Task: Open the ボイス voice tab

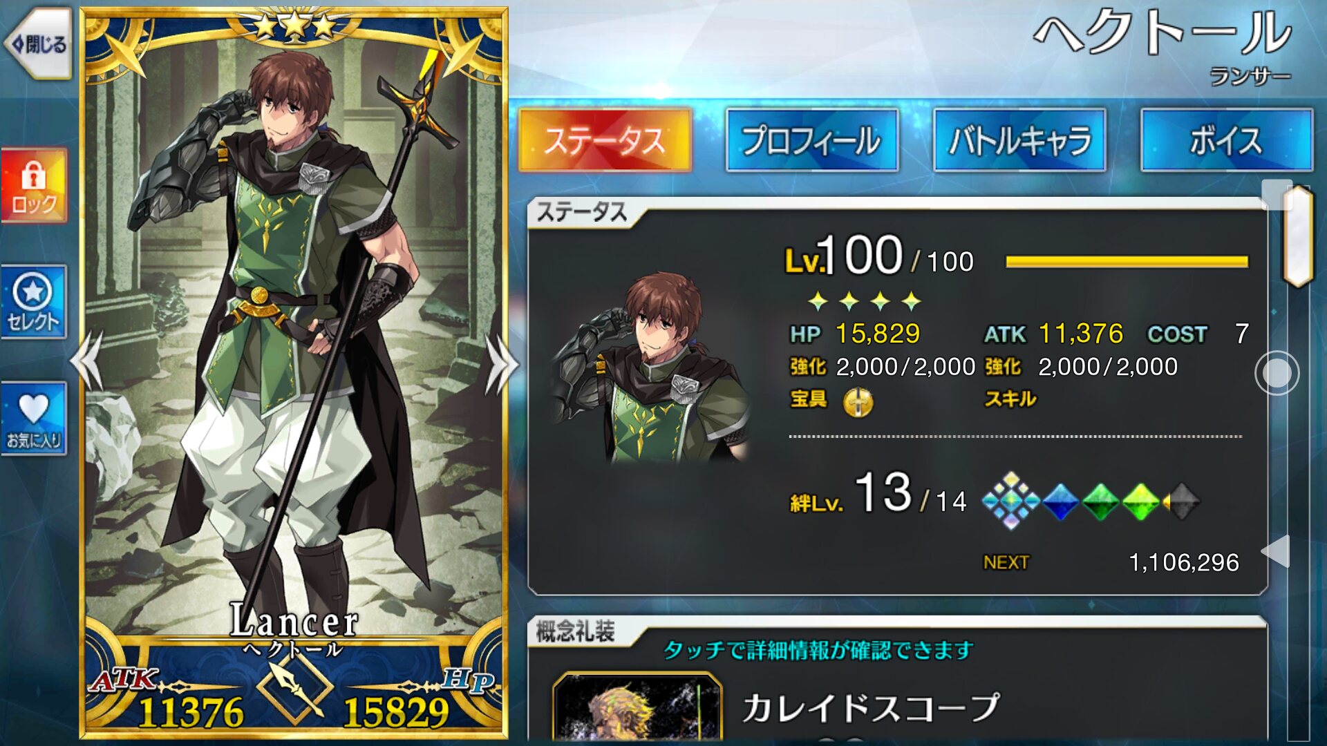Action: (x=1227, y=140)
